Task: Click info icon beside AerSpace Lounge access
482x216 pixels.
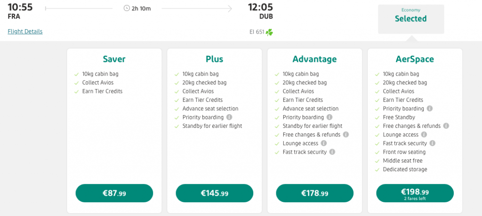Action: point(424,135)
